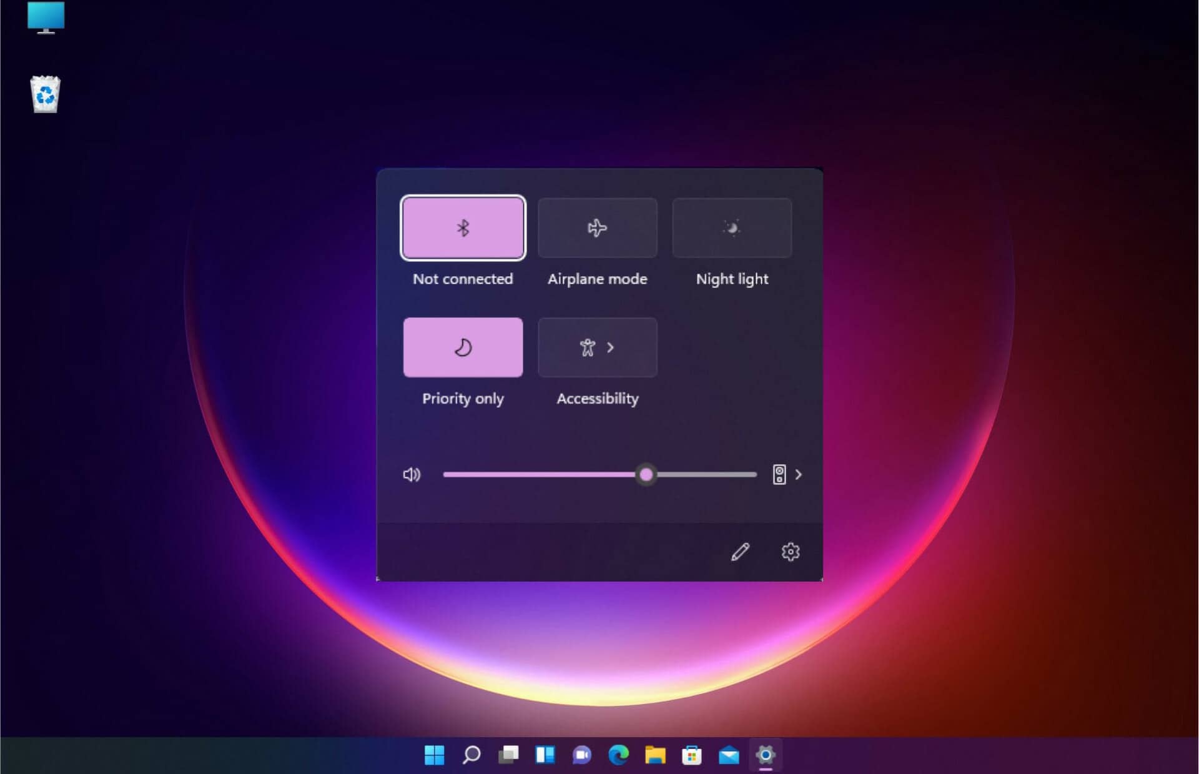The image size is (1199, 774).
Task: Click the Airplane mode icon
Action: pos(597,228)
